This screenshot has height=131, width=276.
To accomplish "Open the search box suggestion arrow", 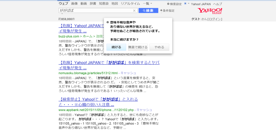I will (62, 14).
